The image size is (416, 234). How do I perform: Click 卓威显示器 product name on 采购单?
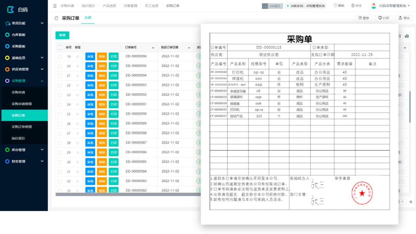[238, 91]
